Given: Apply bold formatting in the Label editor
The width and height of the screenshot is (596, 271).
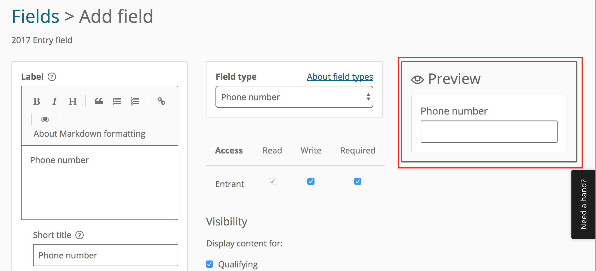Looking at the screenshot, I should click(x=36, y=101).
